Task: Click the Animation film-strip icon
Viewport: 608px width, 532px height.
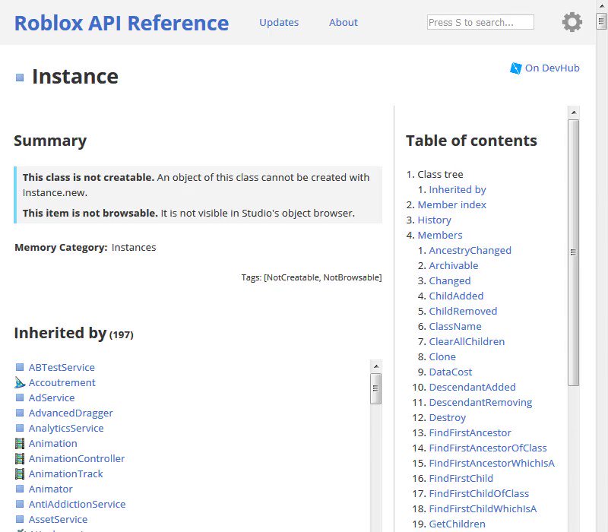Action: (20, 443)
